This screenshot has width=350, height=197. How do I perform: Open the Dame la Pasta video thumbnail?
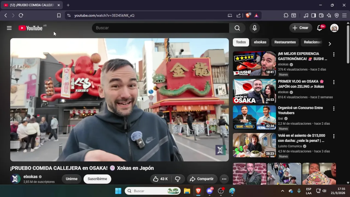tap(254, 118)
